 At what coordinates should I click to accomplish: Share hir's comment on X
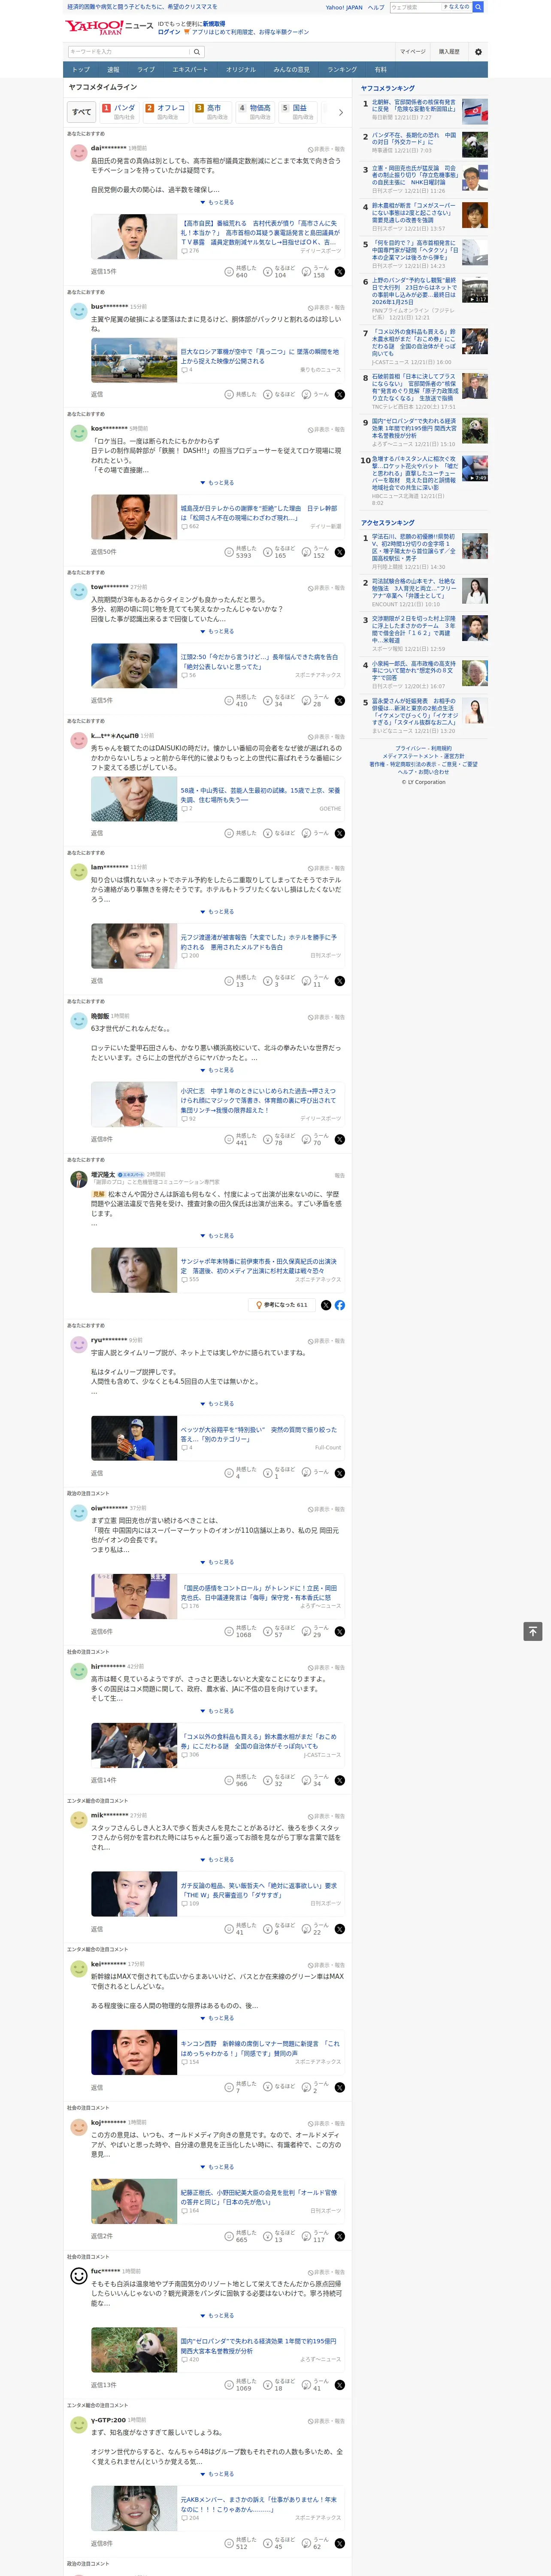[x=340, y=1780]
